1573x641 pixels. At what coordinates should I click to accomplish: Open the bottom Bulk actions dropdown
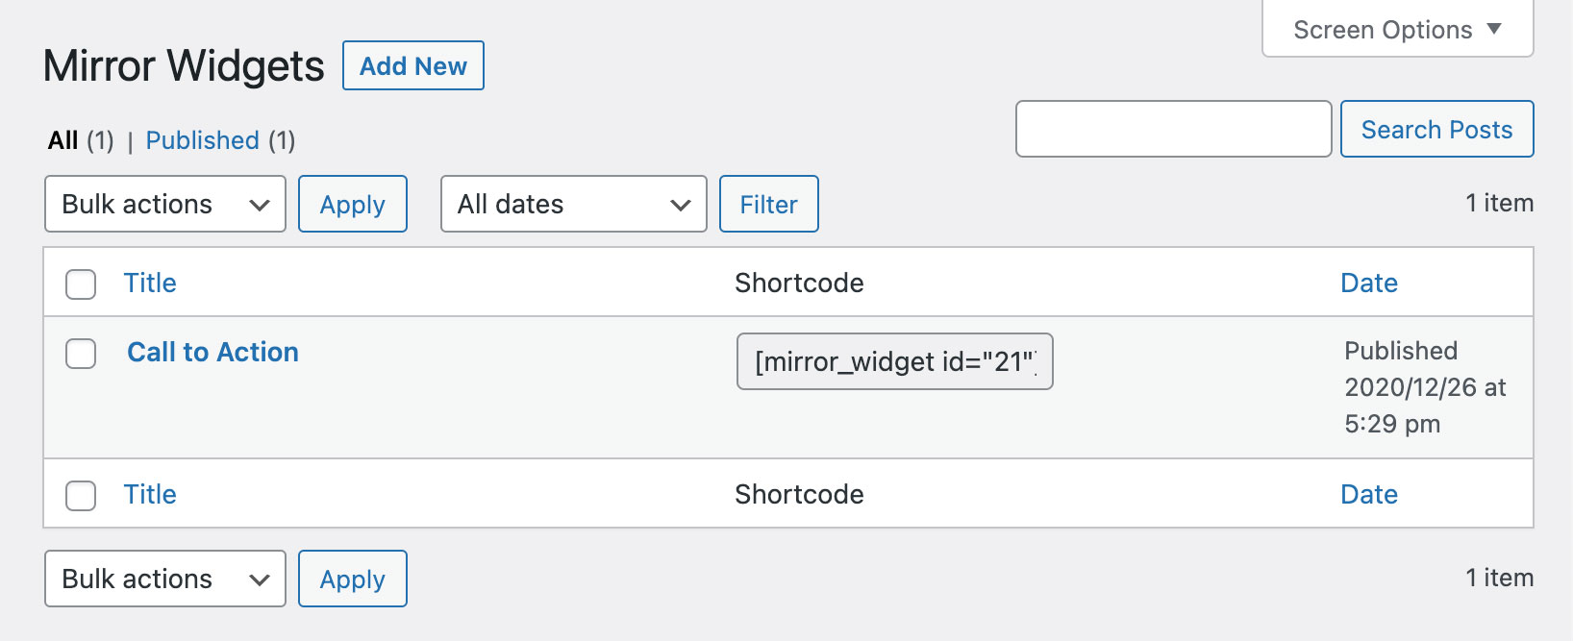[165, 579]
